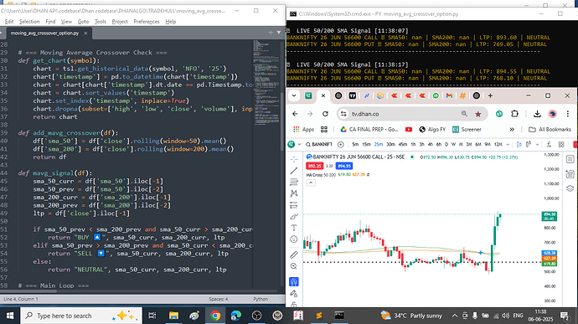Open the emoji icons drawing tool

coord(294,239)
